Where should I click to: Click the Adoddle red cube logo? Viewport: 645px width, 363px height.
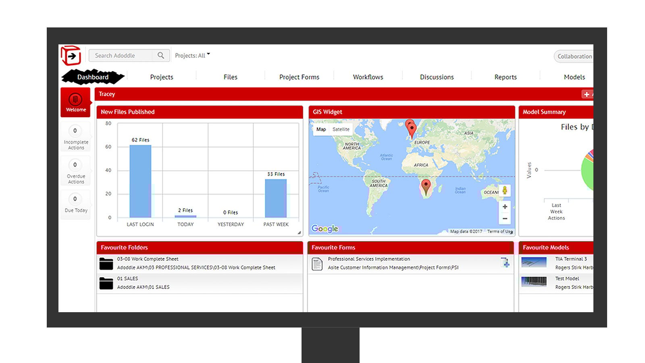[x=71, y=56]
